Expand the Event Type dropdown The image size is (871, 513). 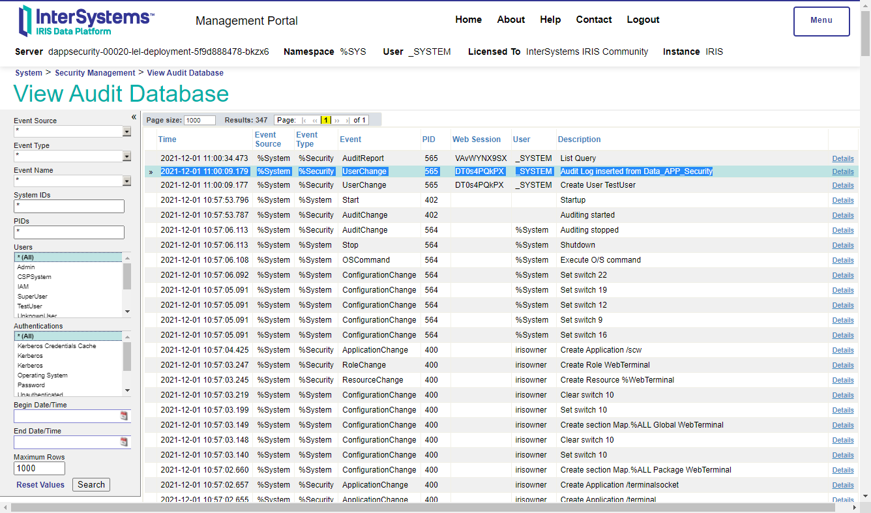click(x=127, y=156)
